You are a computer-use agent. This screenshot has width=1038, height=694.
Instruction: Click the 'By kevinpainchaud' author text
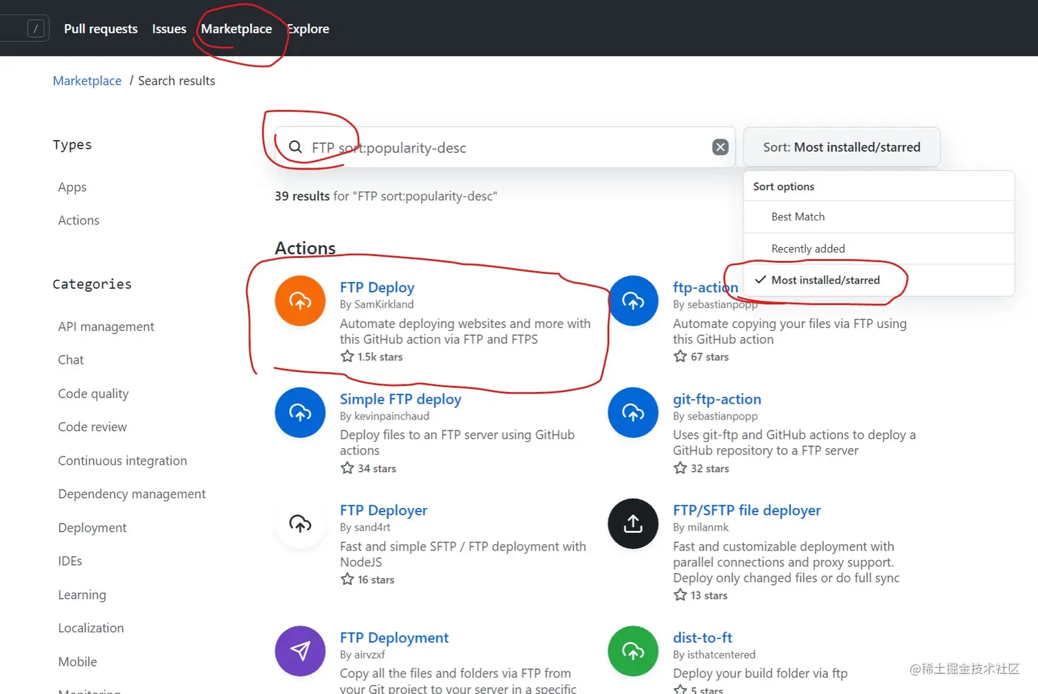[384, 416]
